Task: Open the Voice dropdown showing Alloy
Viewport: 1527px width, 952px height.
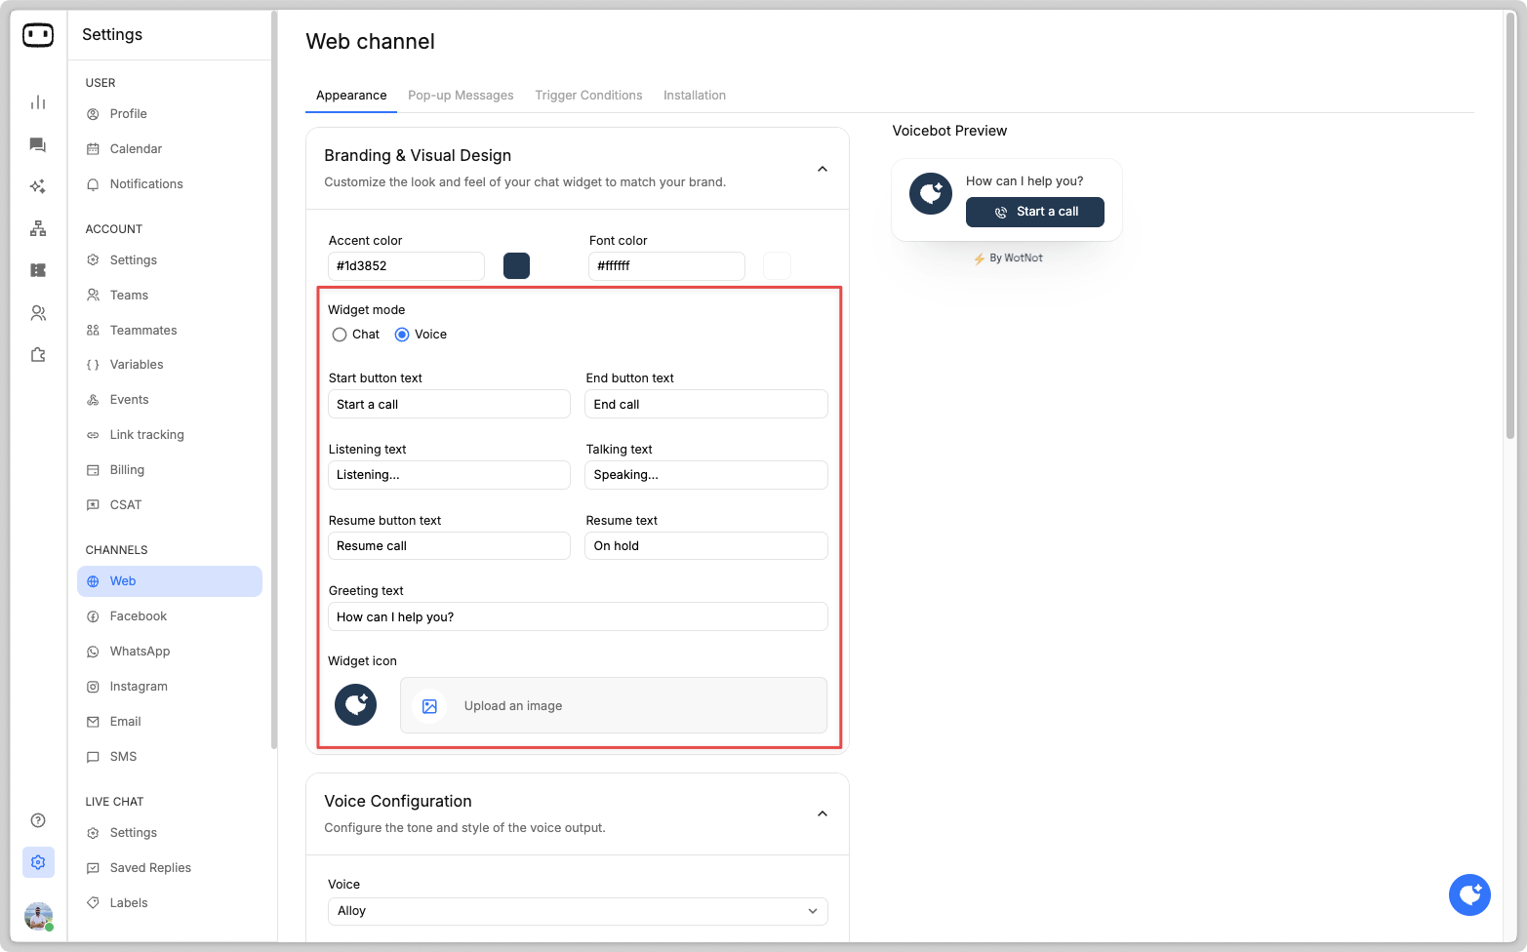Action: pyautogui.click(x=578, y=911)
